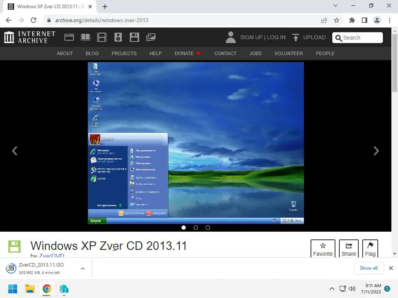Screen dimensions: 398x298
Task: Open the volume tray icon
Action: click(x=352, y=289)
